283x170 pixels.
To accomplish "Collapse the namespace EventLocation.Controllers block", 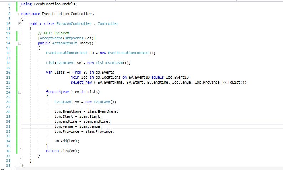I will pos(20,14).
